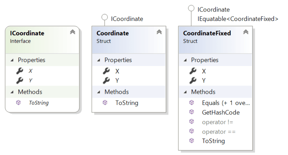Click wrench icon of X in CoordinateFixed
The width and height of the screenshot is (288, 155).
193,71
